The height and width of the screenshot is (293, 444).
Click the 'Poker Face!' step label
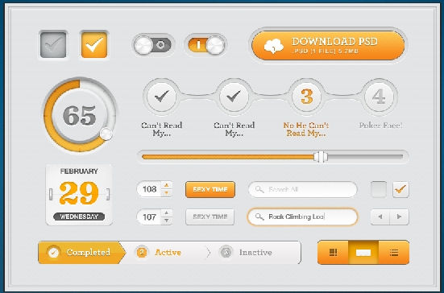click(380, 126)
